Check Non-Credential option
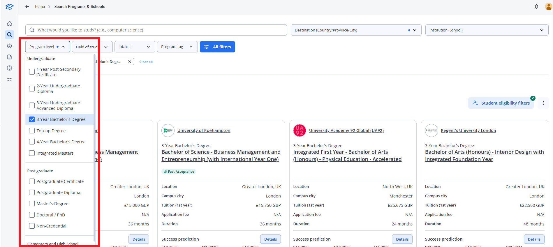This screenshot has height=247, width=553. pos(32,226)
